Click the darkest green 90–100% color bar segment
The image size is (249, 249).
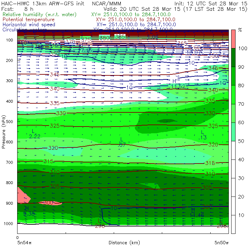(x=233, y=58)
